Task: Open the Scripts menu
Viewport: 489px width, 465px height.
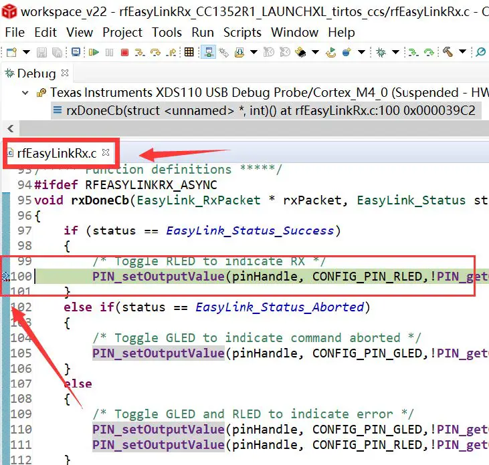Action: [242, 32]
